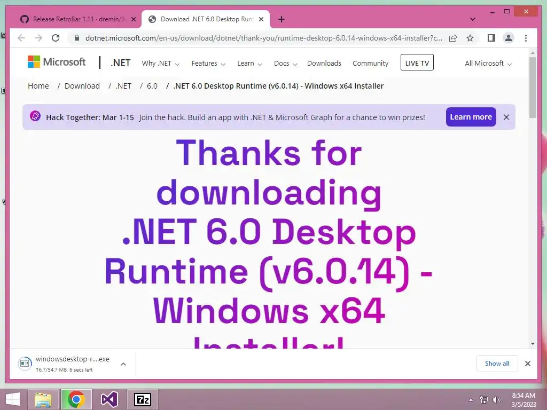Open the Chrome three-dot menu

pos(526,38)
